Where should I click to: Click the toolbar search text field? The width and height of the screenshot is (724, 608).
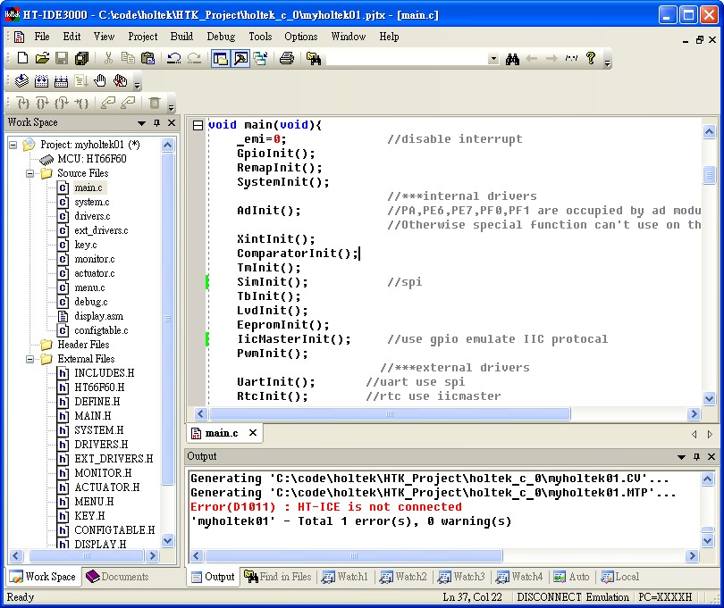[408, 59]
